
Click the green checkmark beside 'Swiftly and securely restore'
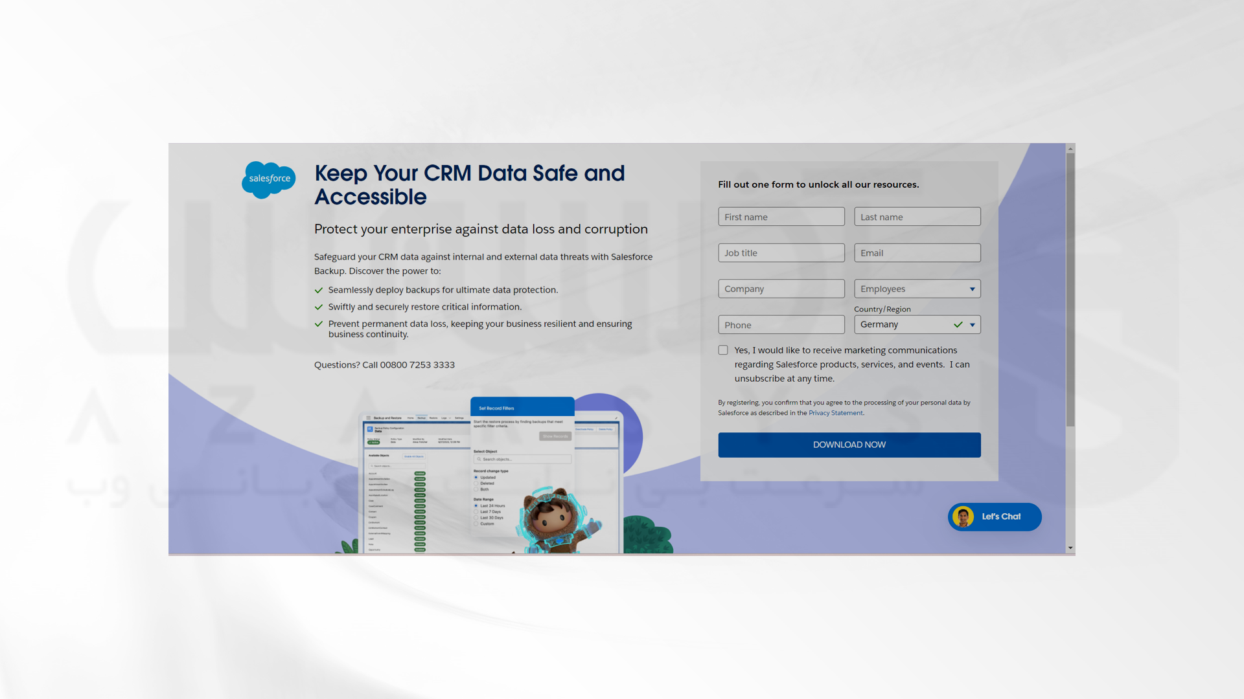click(x=318, y=307)
